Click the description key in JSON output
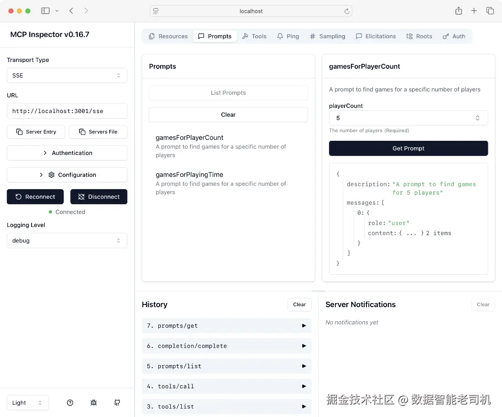The image size is (502, 417). [x=368, y=184]
